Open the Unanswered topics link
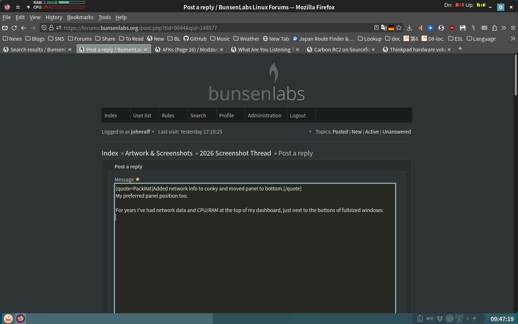The height and width of the screenshot is (324, 518). coord(397,132)
